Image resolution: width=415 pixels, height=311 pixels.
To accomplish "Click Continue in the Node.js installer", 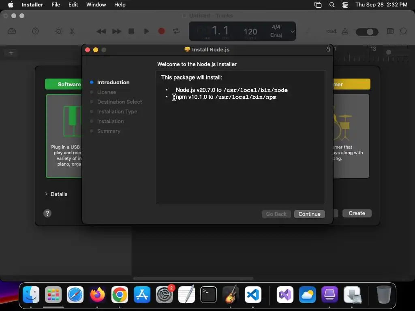I will pyautogui.click(x=309, y=214).
